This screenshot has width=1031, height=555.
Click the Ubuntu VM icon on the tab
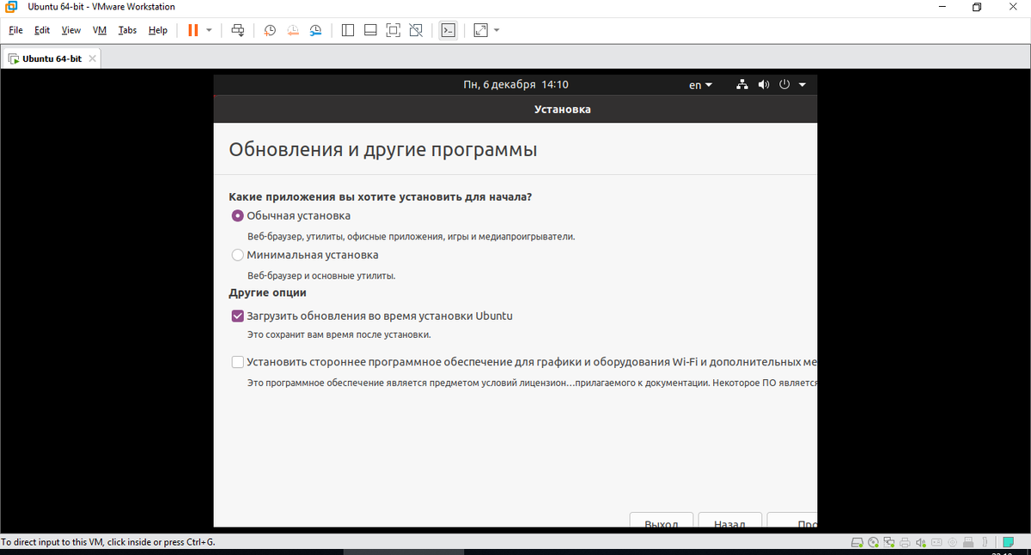[14, 58]
